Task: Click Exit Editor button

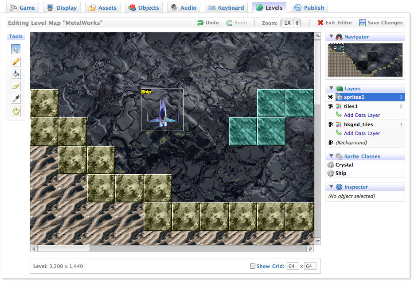Action: 335,23
